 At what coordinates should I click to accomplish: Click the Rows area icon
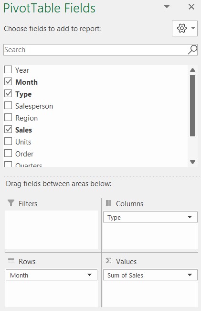(11, 261)
